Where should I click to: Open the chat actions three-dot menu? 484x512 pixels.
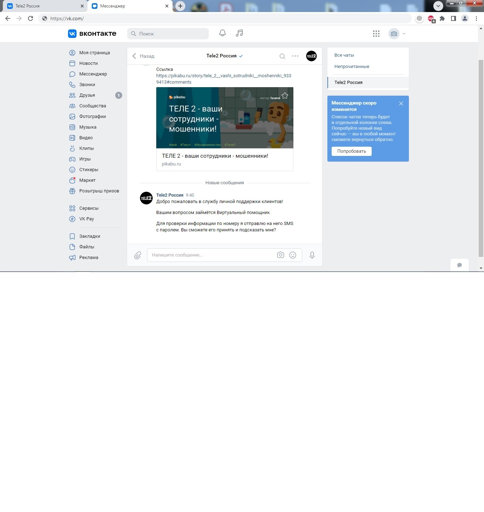(295, 56)
